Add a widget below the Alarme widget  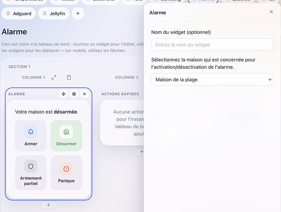coord(48,205)
